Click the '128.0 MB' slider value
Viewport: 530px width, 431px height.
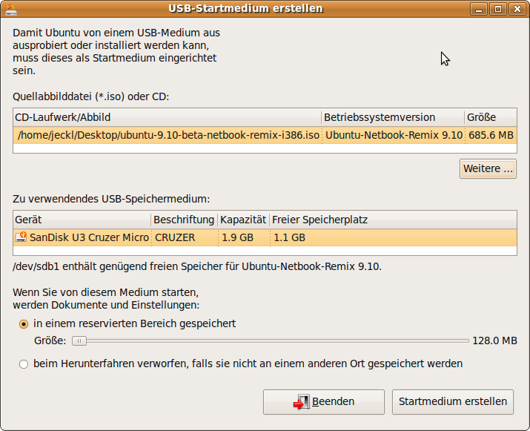click(x=494, y=340)
